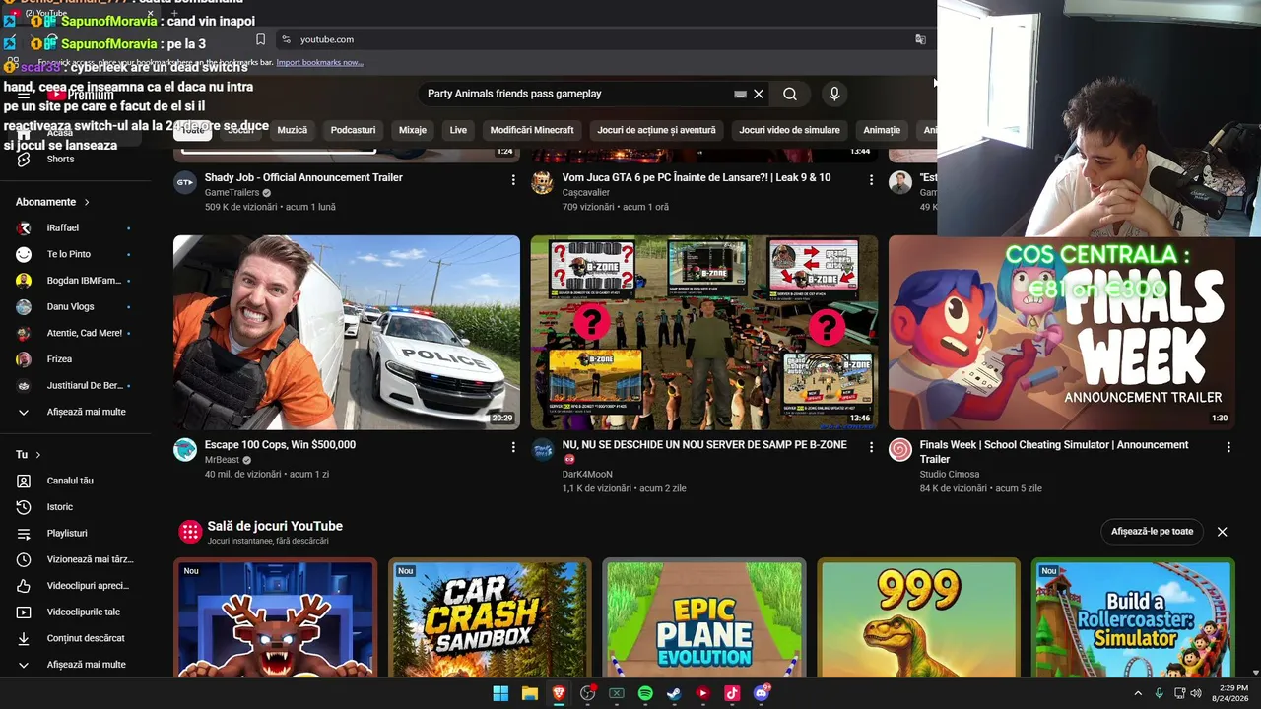Open the Build a Rollercoaster Simulator game card
This screenshot has width=1261, height=709.
click(x=1133, y=618)
